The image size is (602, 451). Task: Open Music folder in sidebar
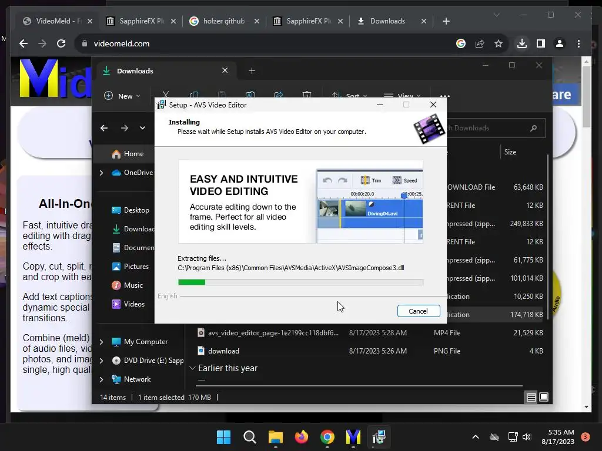pyautogui.click(x=128, y=285)
